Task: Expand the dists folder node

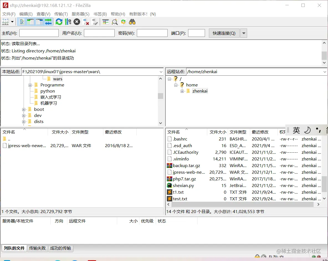Action: coord(24,122)
